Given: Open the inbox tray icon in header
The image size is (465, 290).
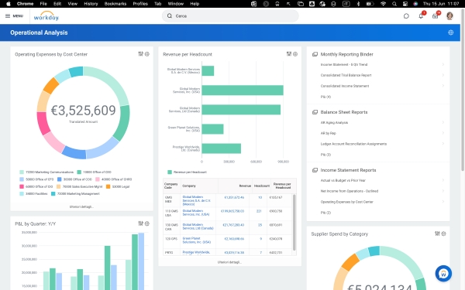Looking at the screenshot, I should pyautogui.click(x=435, y=16).
